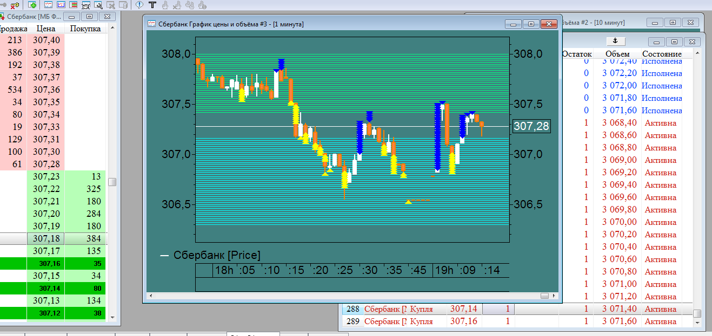Click left arrow of chart horizontal scrollbar

pyautogui.click(x=151, y=296)
